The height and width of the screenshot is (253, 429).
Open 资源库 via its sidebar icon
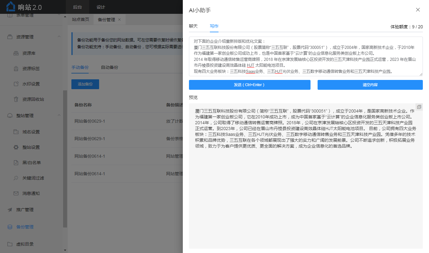tap(16, 53)
